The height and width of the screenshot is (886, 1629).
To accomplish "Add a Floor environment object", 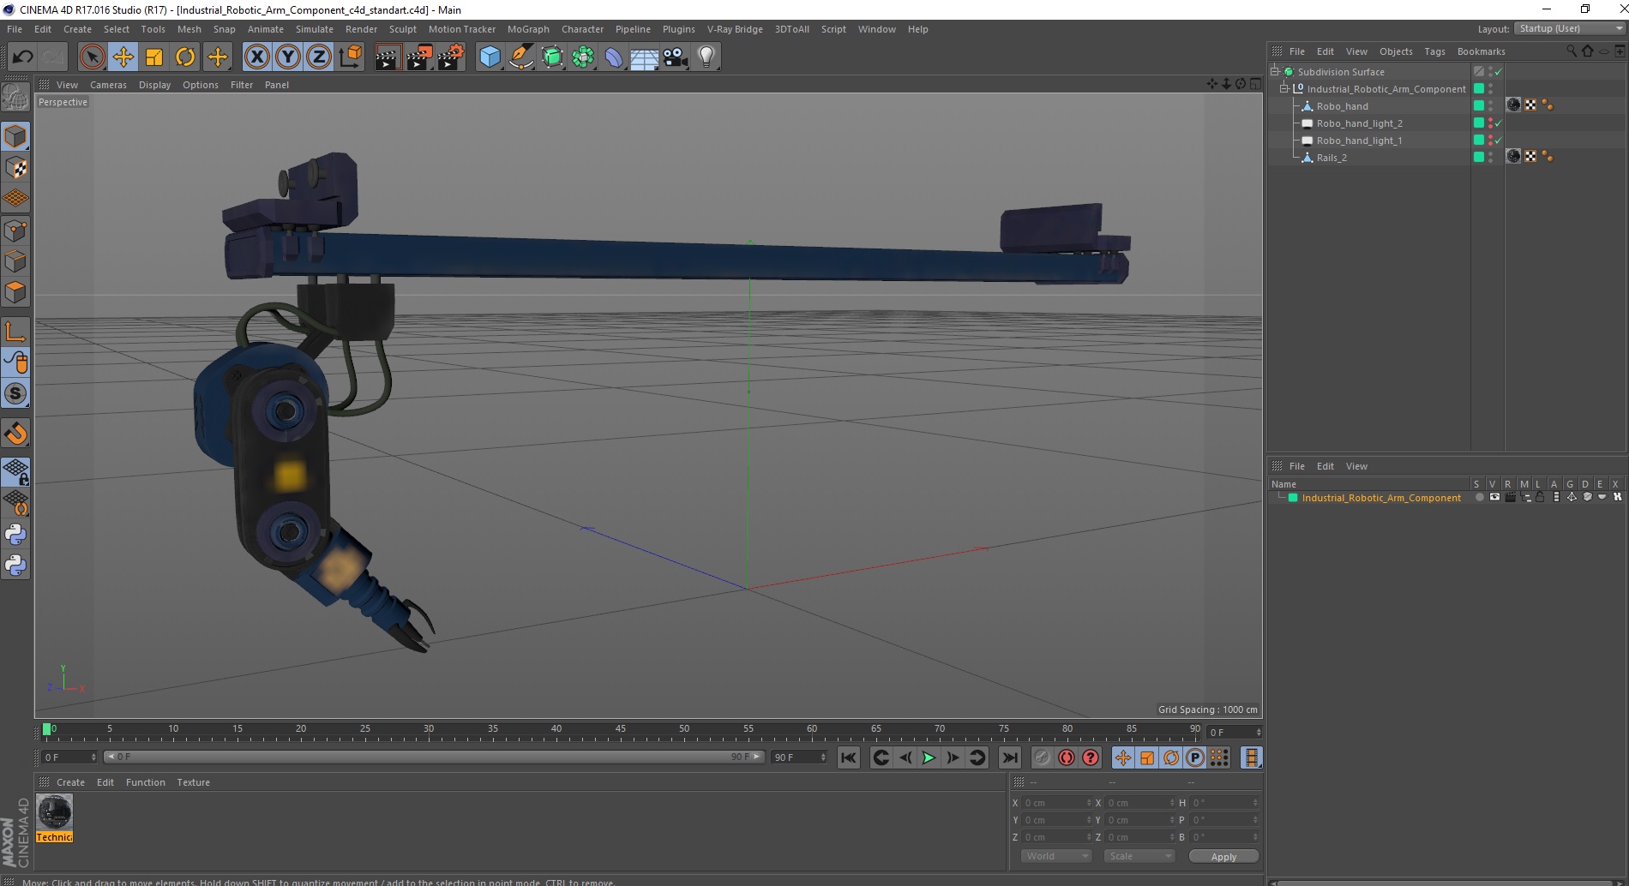I will (x=645, y=57).
